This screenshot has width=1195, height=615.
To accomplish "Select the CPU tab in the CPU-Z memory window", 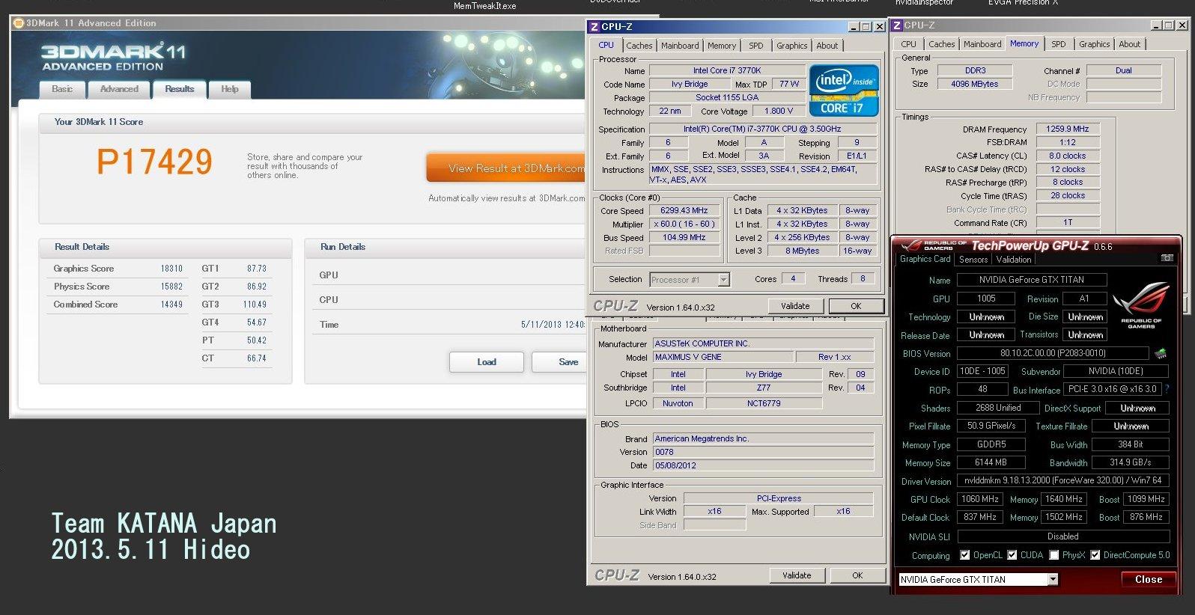I will tap(908, 44).
